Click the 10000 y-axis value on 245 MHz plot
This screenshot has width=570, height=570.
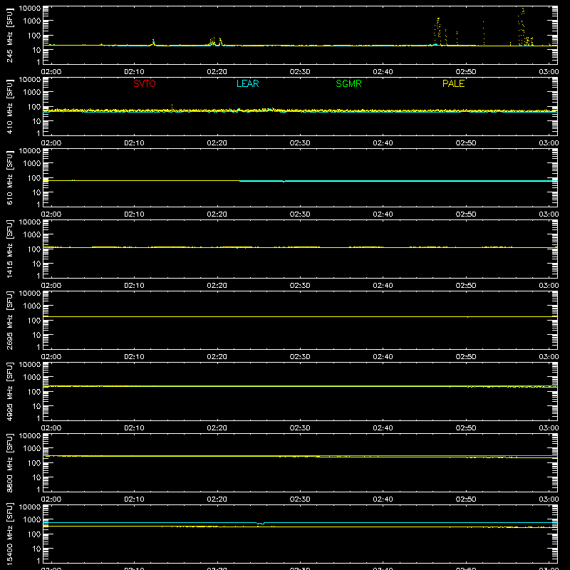click(x=30, y=9)
